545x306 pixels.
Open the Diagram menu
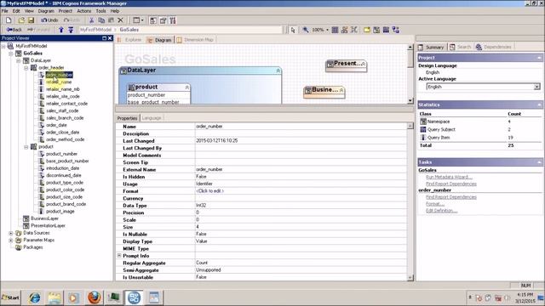pyautogui.click(x=46, y=11)
